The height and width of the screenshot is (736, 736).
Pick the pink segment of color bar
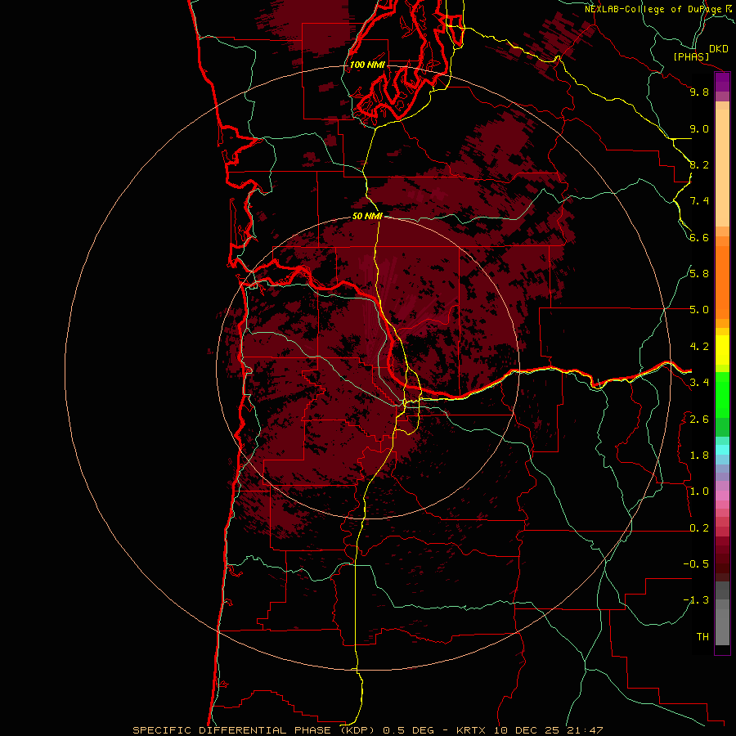tap(722, 496)
